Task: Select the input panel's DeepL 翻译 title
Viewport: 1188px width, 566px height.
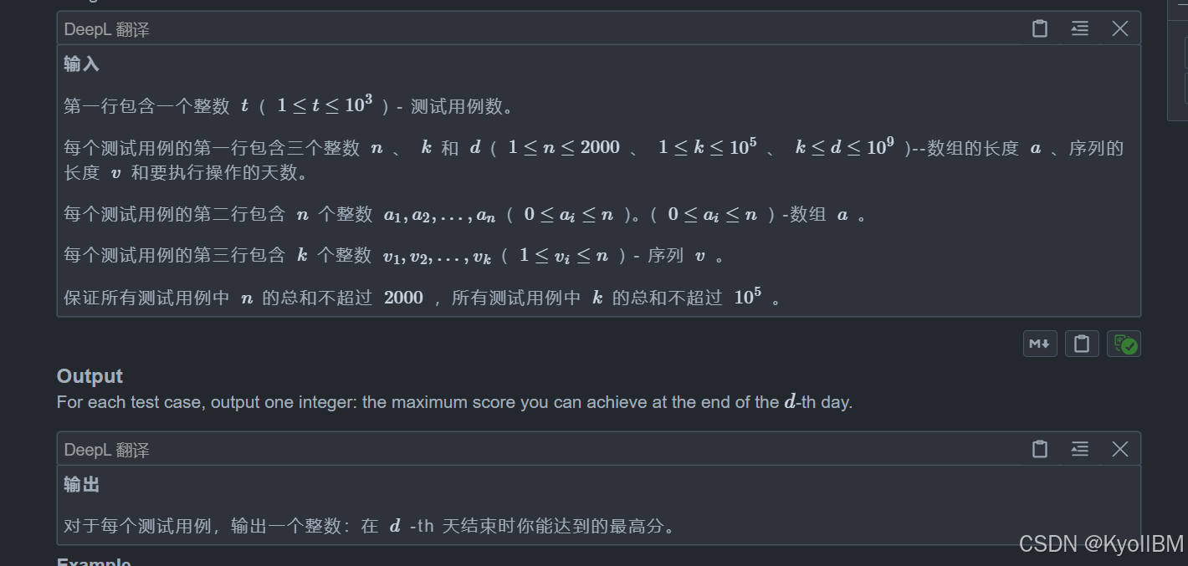Action: (x=107, y=30)
